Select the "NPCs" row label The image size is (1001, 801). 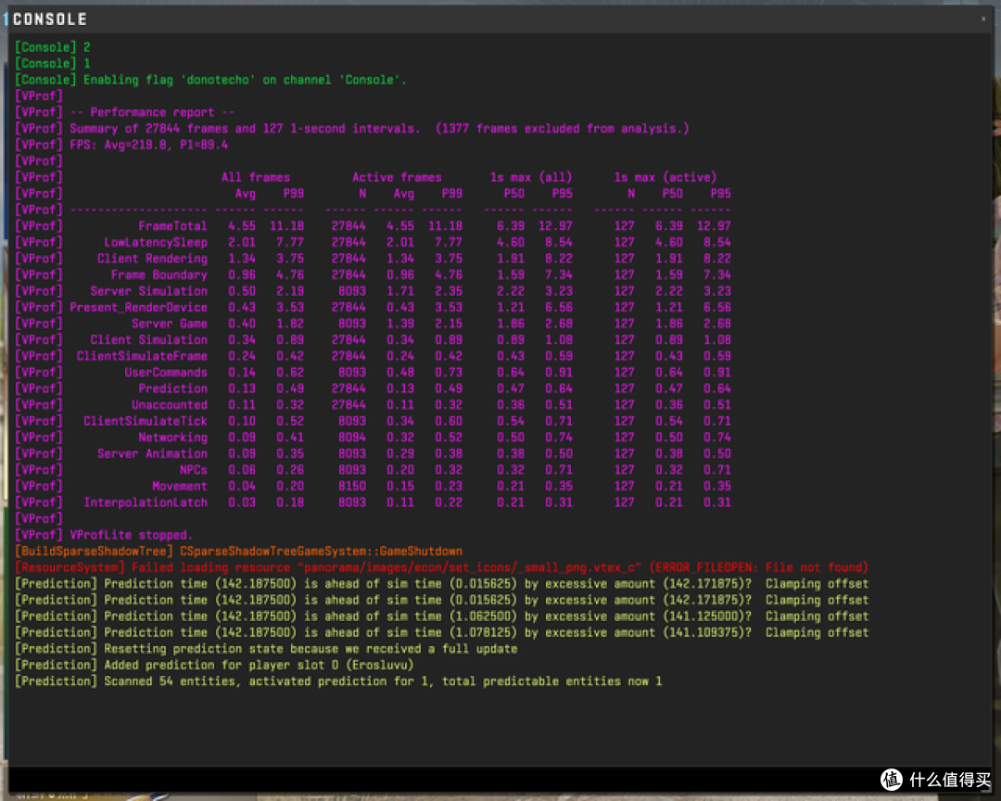click(x=194, y=470)
